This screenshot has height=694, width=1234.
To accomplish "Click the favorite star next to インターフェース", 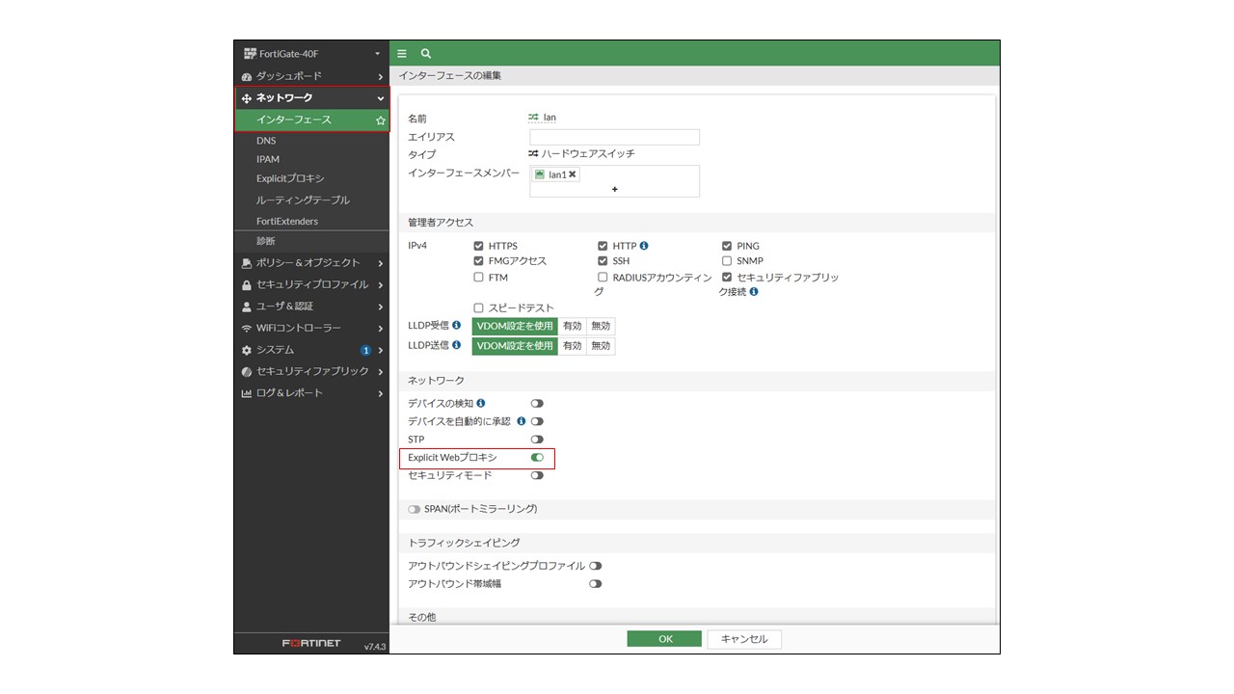I will [381, 120].
